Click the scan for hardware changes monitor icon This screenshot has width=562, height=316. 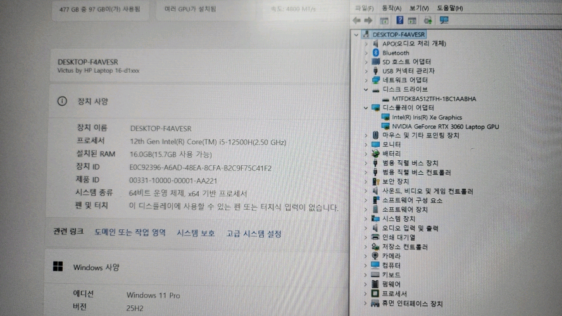tap(444, 20)
